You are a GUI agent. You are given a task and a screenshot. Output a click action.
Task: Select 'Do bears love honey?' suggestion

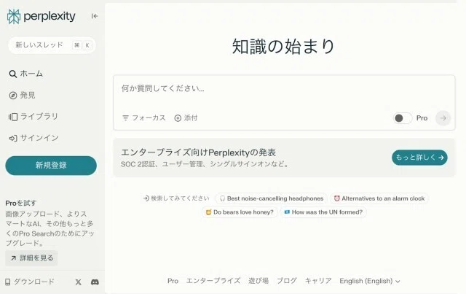(x=240, y=212)
